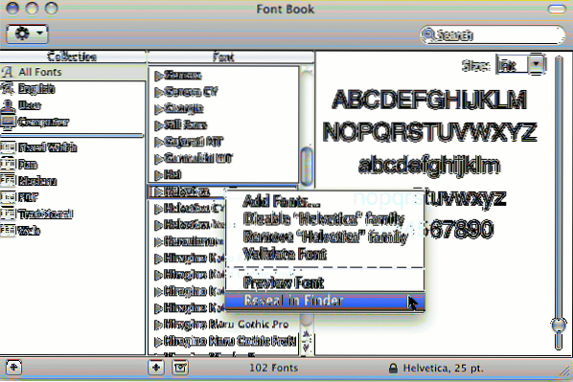The image size is (573, 382).
Task: Open the Size dropdown arrow
Action: [537, 64]
